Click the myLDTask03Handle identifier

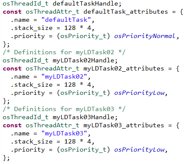(83, 117)
